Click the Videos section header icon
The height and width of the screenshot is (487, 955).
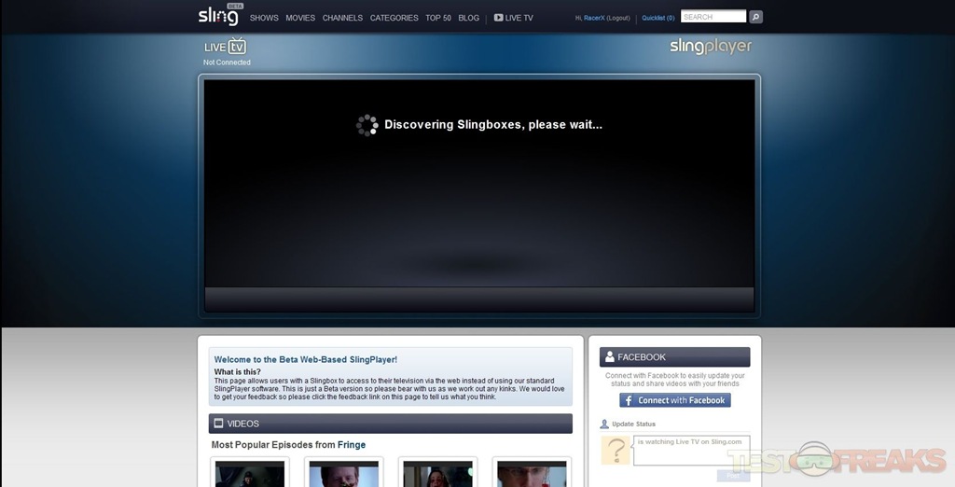click(218, 424)
